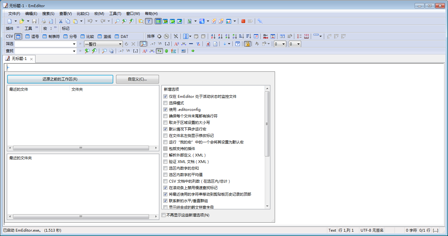The height and width of the screenshot is (236, 448).
Task: Click the print icon in toolbar
Action: (44, 21)
